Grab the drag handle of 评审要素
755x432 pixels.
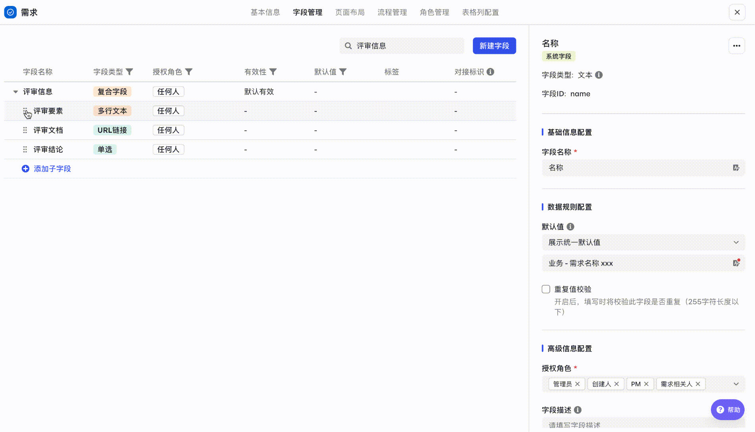(25, 111)
